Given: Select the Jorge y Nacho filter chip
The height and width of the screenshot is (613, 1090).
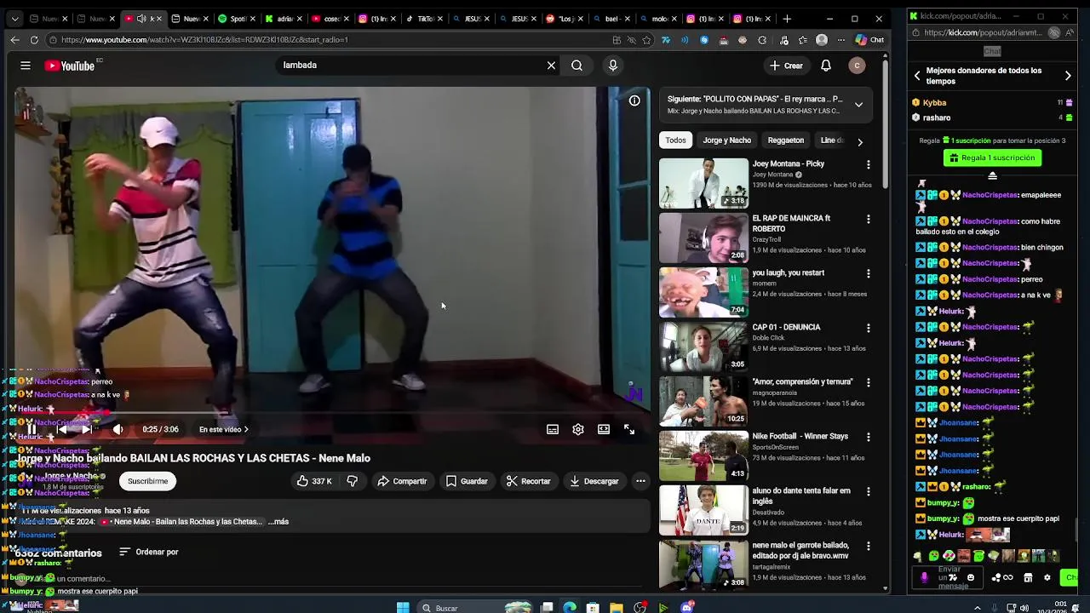Looking at the screenshot, I should click(726, 140).
